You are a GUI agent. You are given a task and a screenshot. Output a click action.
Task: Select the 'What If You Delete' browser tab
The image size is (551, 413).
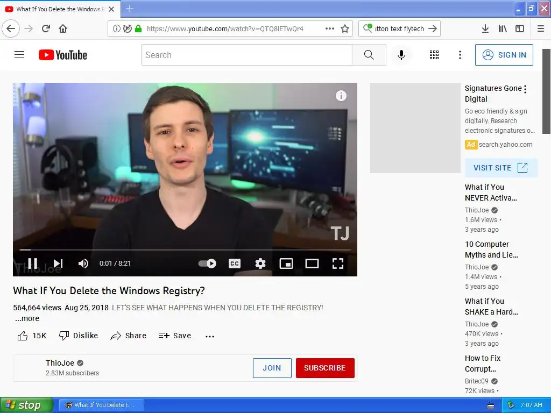(60, 9)
